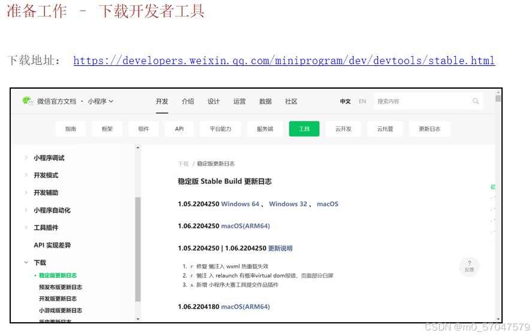Click the 微信官方文档 site title
Viewport: 532px width, 336px height.
click(56, 101)
